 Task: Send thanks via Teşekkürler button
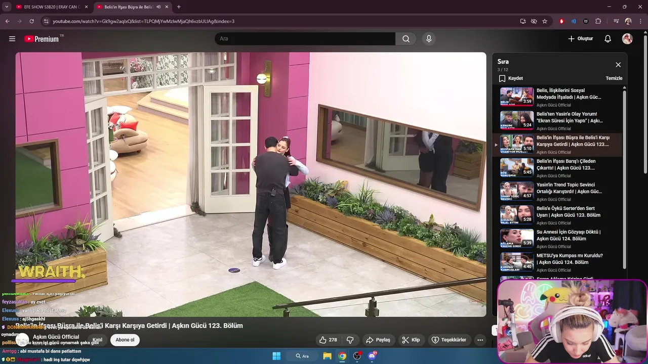(x=449, y=340)
